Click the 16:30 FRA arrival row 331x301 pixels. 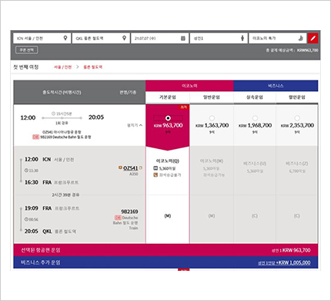tap(52, 182)
